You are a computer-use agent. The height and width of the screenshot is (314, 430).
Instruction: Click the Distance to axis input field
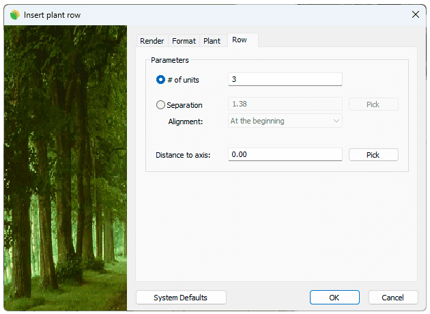[285, 155]
